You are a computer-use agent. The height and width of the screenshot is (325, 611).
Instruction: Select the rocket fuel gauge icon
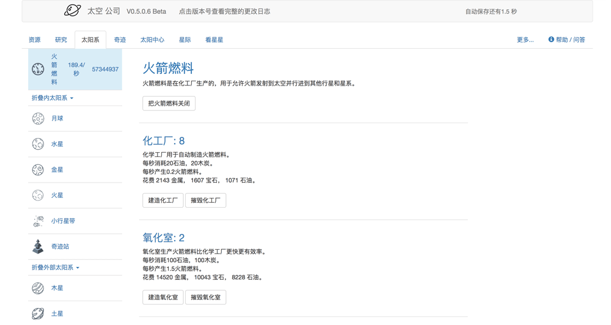(38, 69)
